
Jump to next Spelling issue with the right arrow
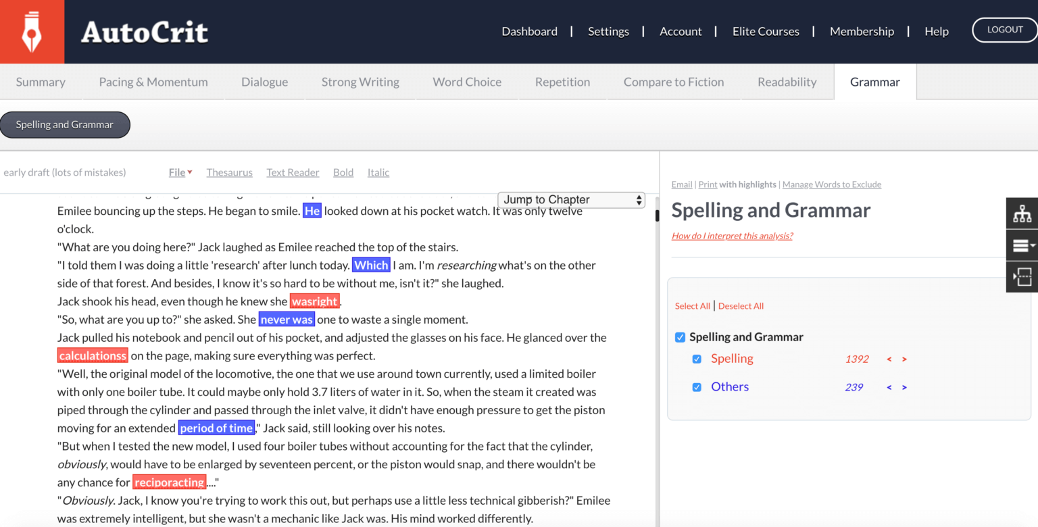(x=904, y=359)
